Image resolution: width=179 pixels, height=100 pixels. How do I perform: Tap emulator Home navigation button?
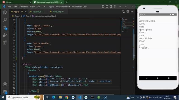point(157,78)
